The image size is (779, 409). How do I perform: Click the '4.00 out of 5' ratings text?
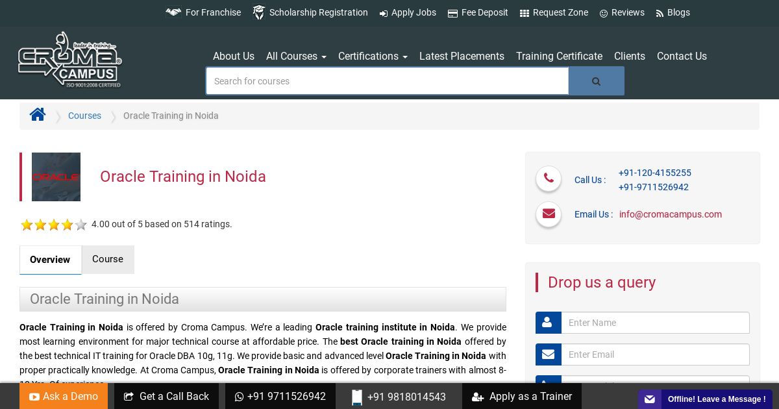(x=162, y=224)
